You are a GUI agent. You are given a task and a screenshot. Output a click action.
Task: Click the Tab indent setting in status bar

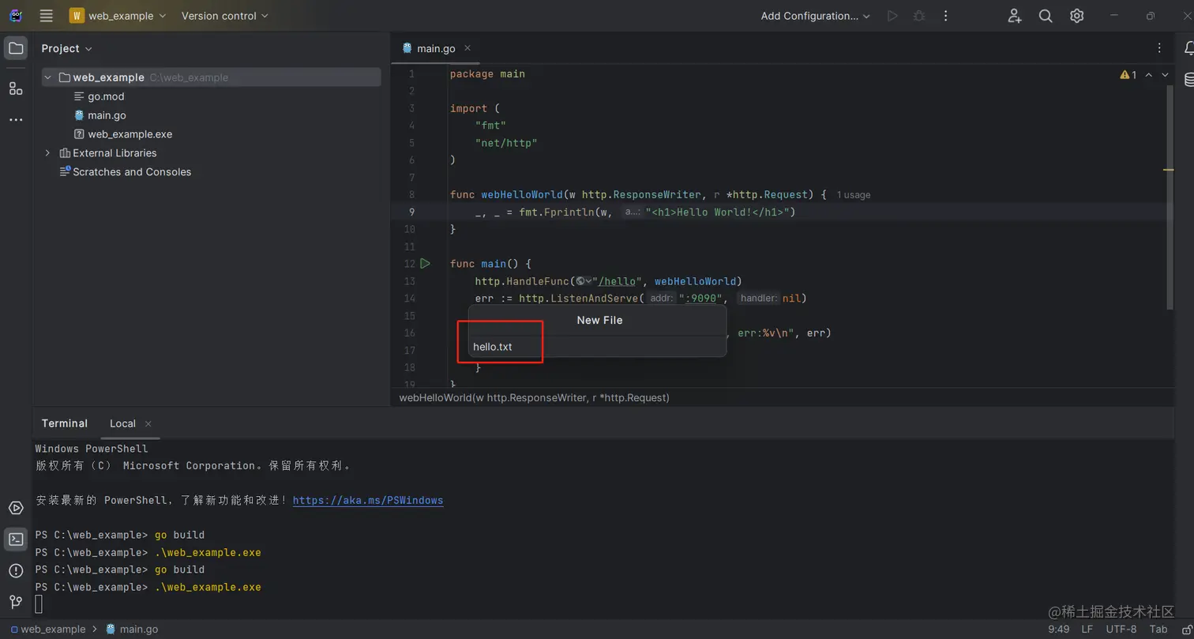click(1158, 630)
